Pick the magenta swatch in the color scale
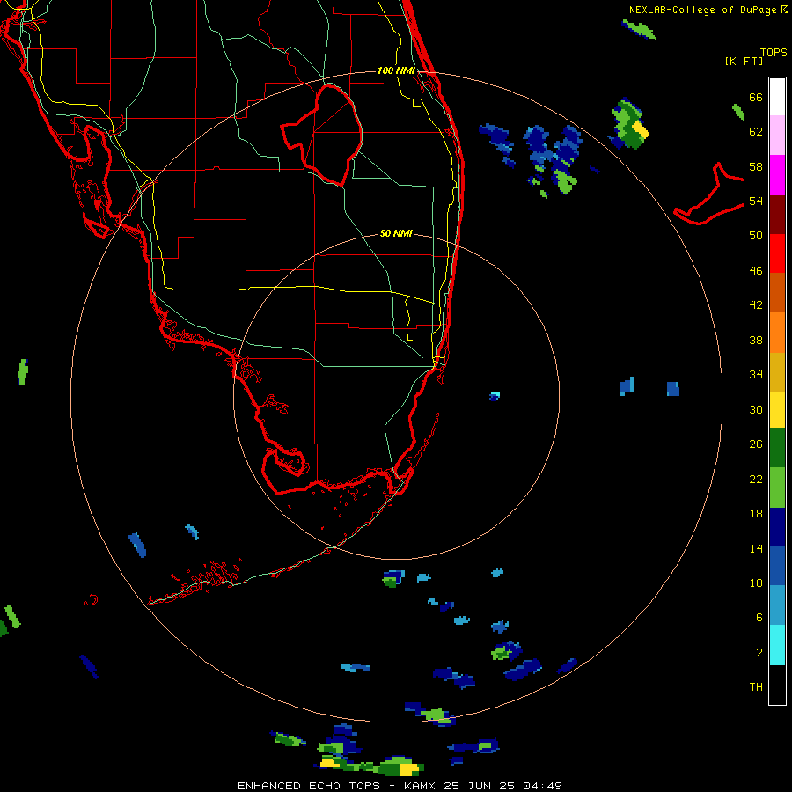Image resolution: width=792 pixels, height=792 pixels. click(777, 175)
